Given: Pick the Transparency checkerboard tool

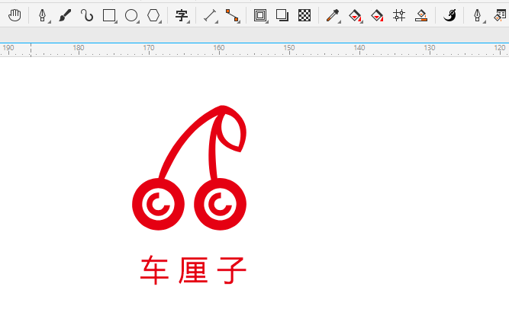Looking at the screenshot, I should 304,15.
